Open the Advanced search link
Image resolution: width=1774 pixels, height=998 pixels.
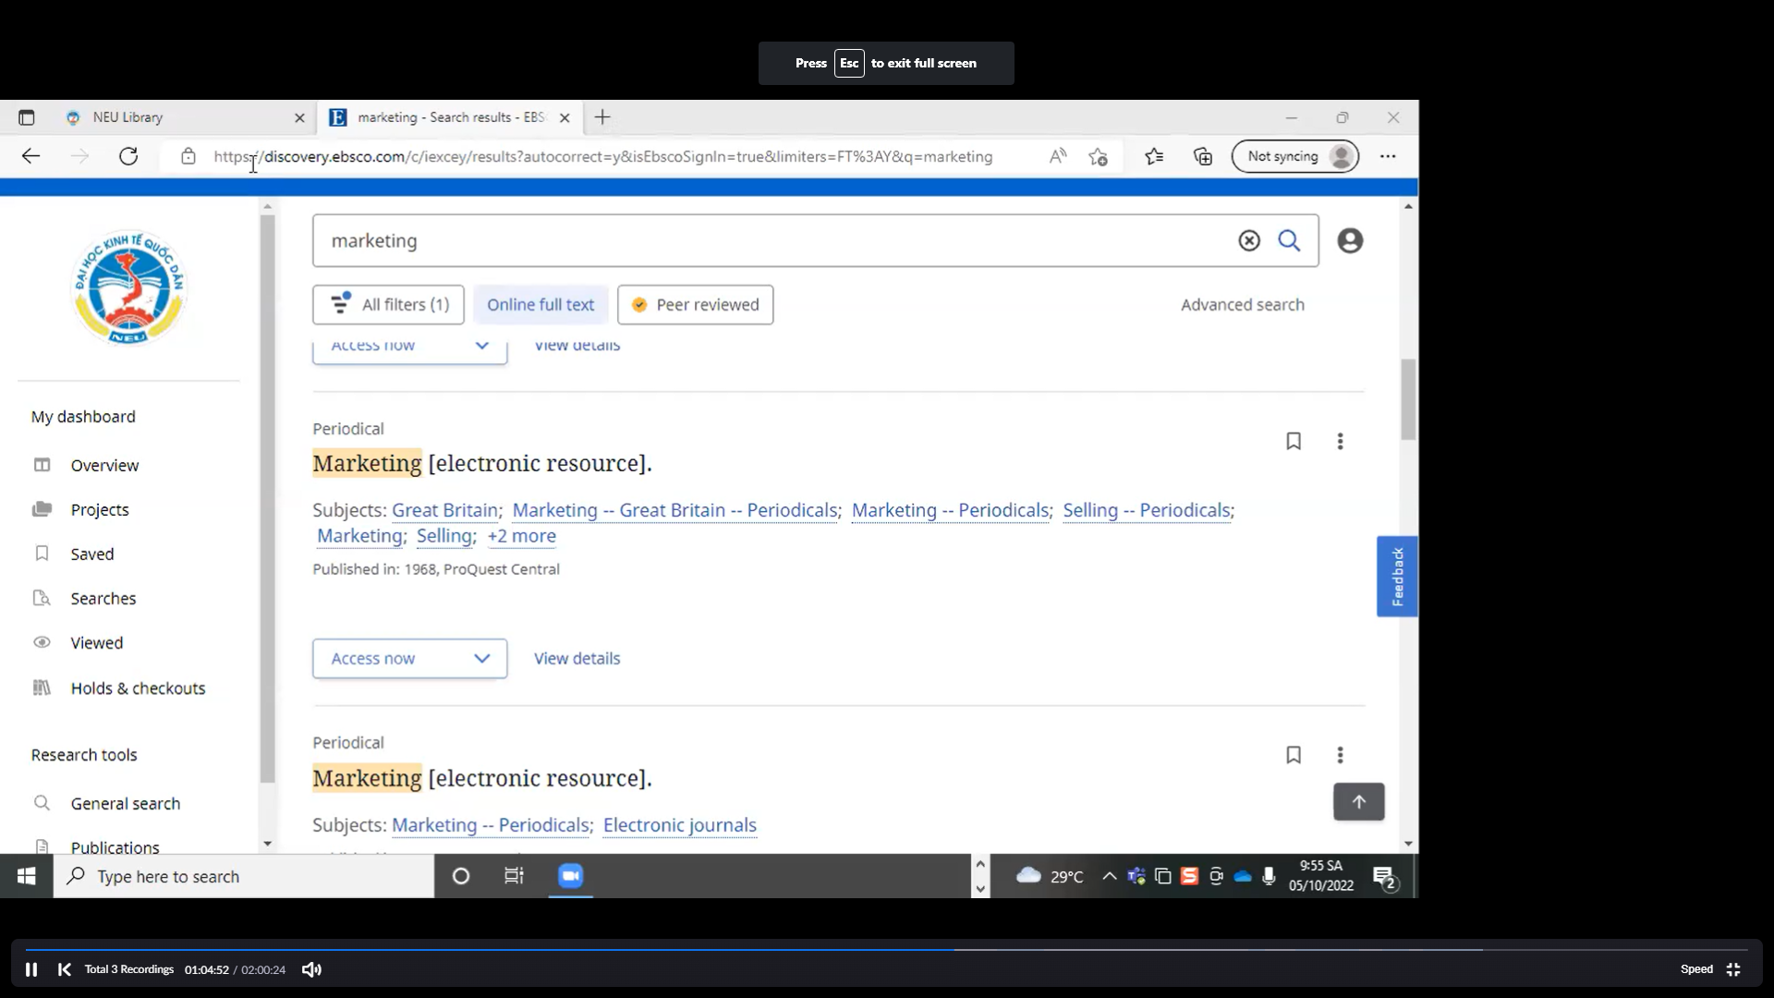click(x=1242, y=305)
